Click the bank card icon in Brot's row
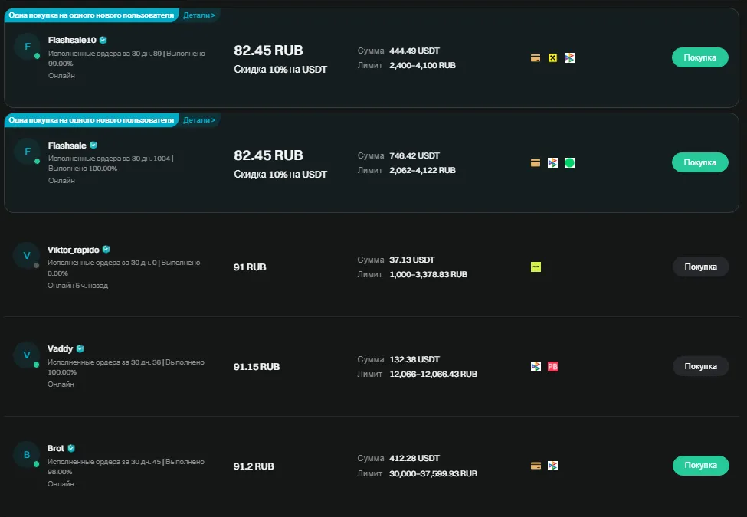This screenshot has width=747, height=517. [x=535, y=465]
